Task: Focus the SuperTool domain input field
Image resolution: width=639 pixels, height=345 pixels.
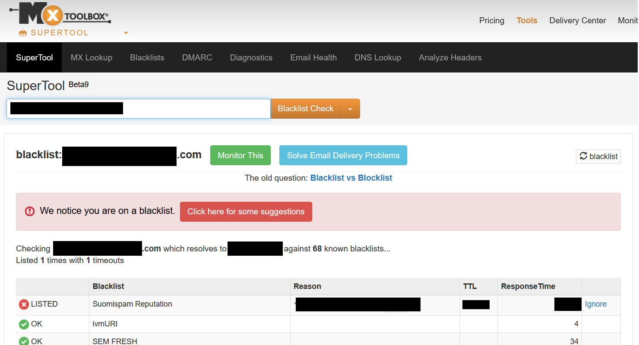Action: [x=139, y=109]
